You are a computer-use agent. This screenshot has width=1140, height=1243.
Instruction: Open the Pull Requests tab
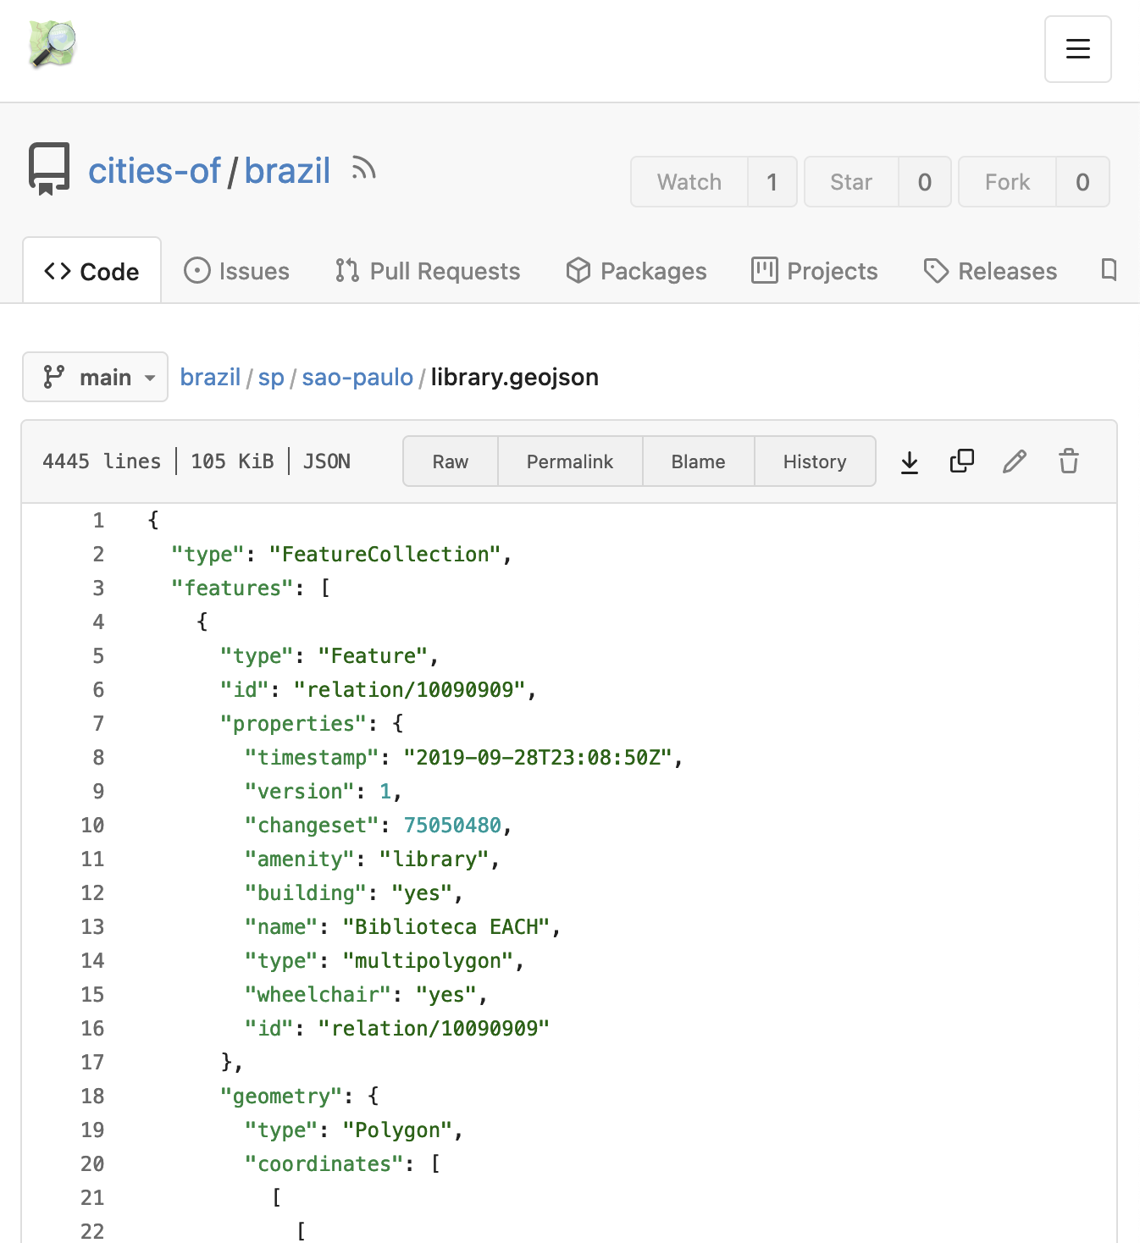[x=428, y=271]
